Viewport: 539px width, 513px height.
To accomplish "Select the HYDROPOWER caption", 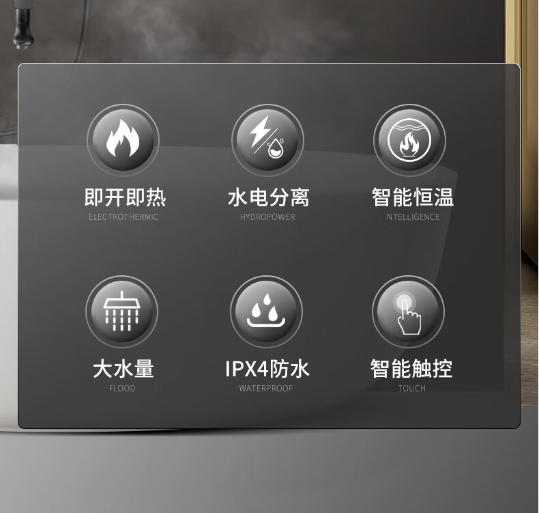I will (267, 217).
